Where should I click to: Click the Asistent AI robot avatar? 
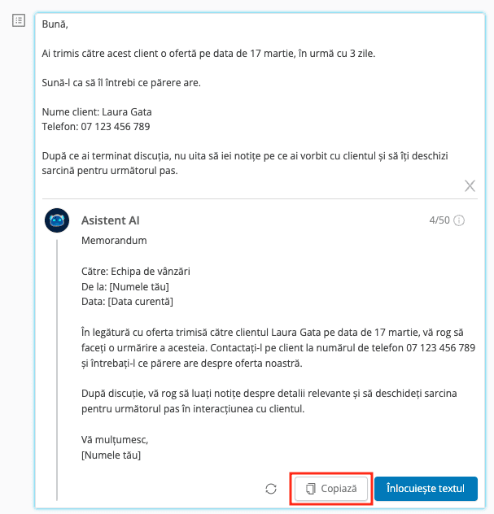[x=57, y=220]
